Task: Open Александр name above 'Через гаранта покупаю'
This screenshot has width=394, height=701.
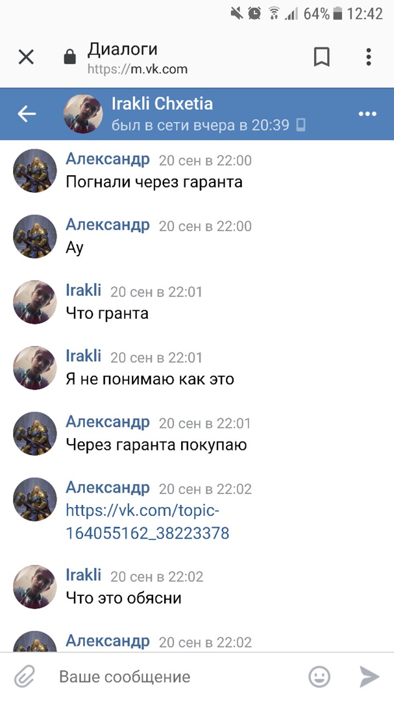Action: (x=107, y=422)
